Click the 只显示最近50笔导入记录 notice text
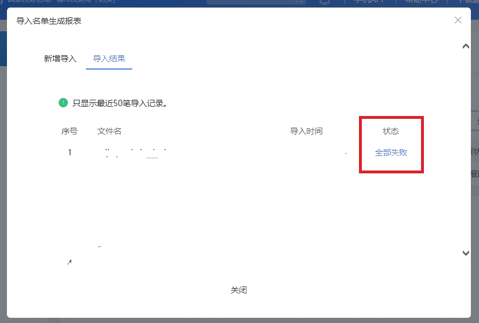 click(119, 103)
